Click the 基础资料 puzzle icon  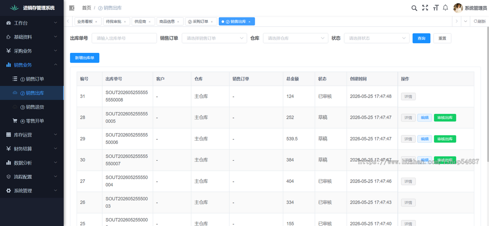click(9, 37)
